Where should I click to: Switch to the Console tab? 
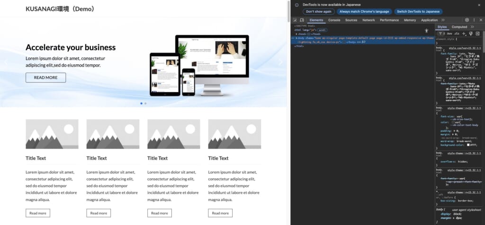click(x=334, y=20)
